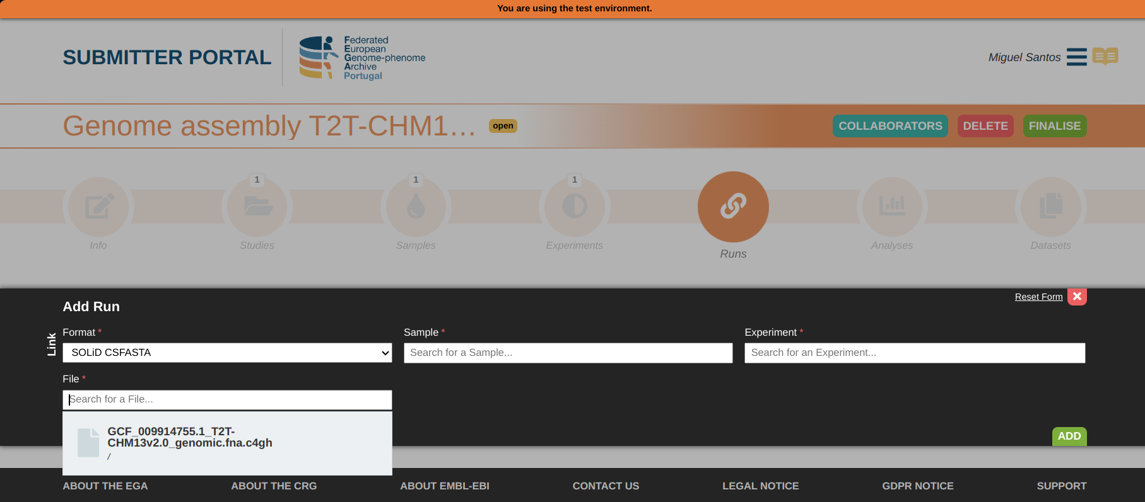Expand the Format dropdown showing SOLiD CSFASTA
This screenshot has height=502, width=1145.
coord(227,353)
